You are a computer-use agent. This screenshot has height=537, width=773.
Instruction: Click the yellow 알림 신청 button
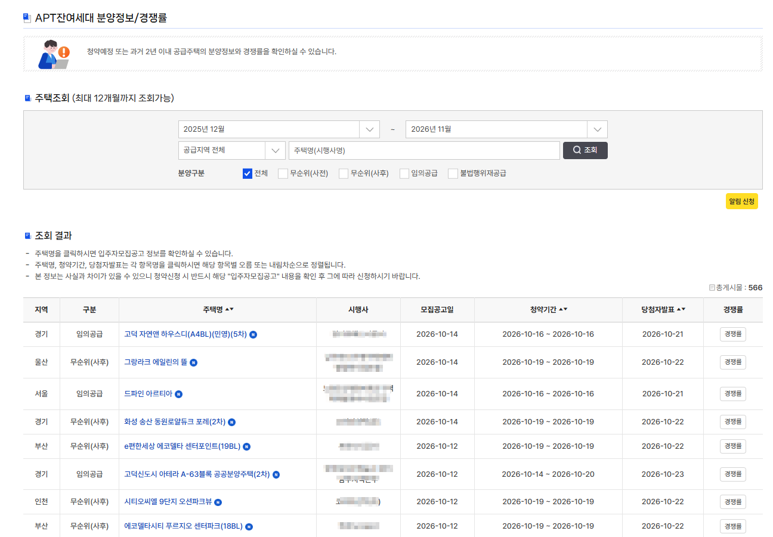(x=742, y=201)
